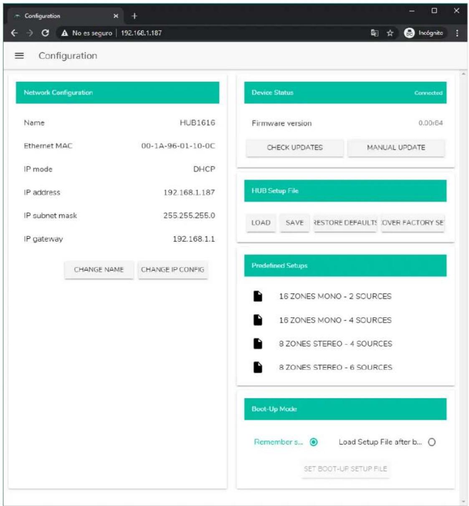This screenshot has width=469, height=506.
Task: Load the 8 ZONES STEREO - 4 SOURCES setup
Action: 335,344
